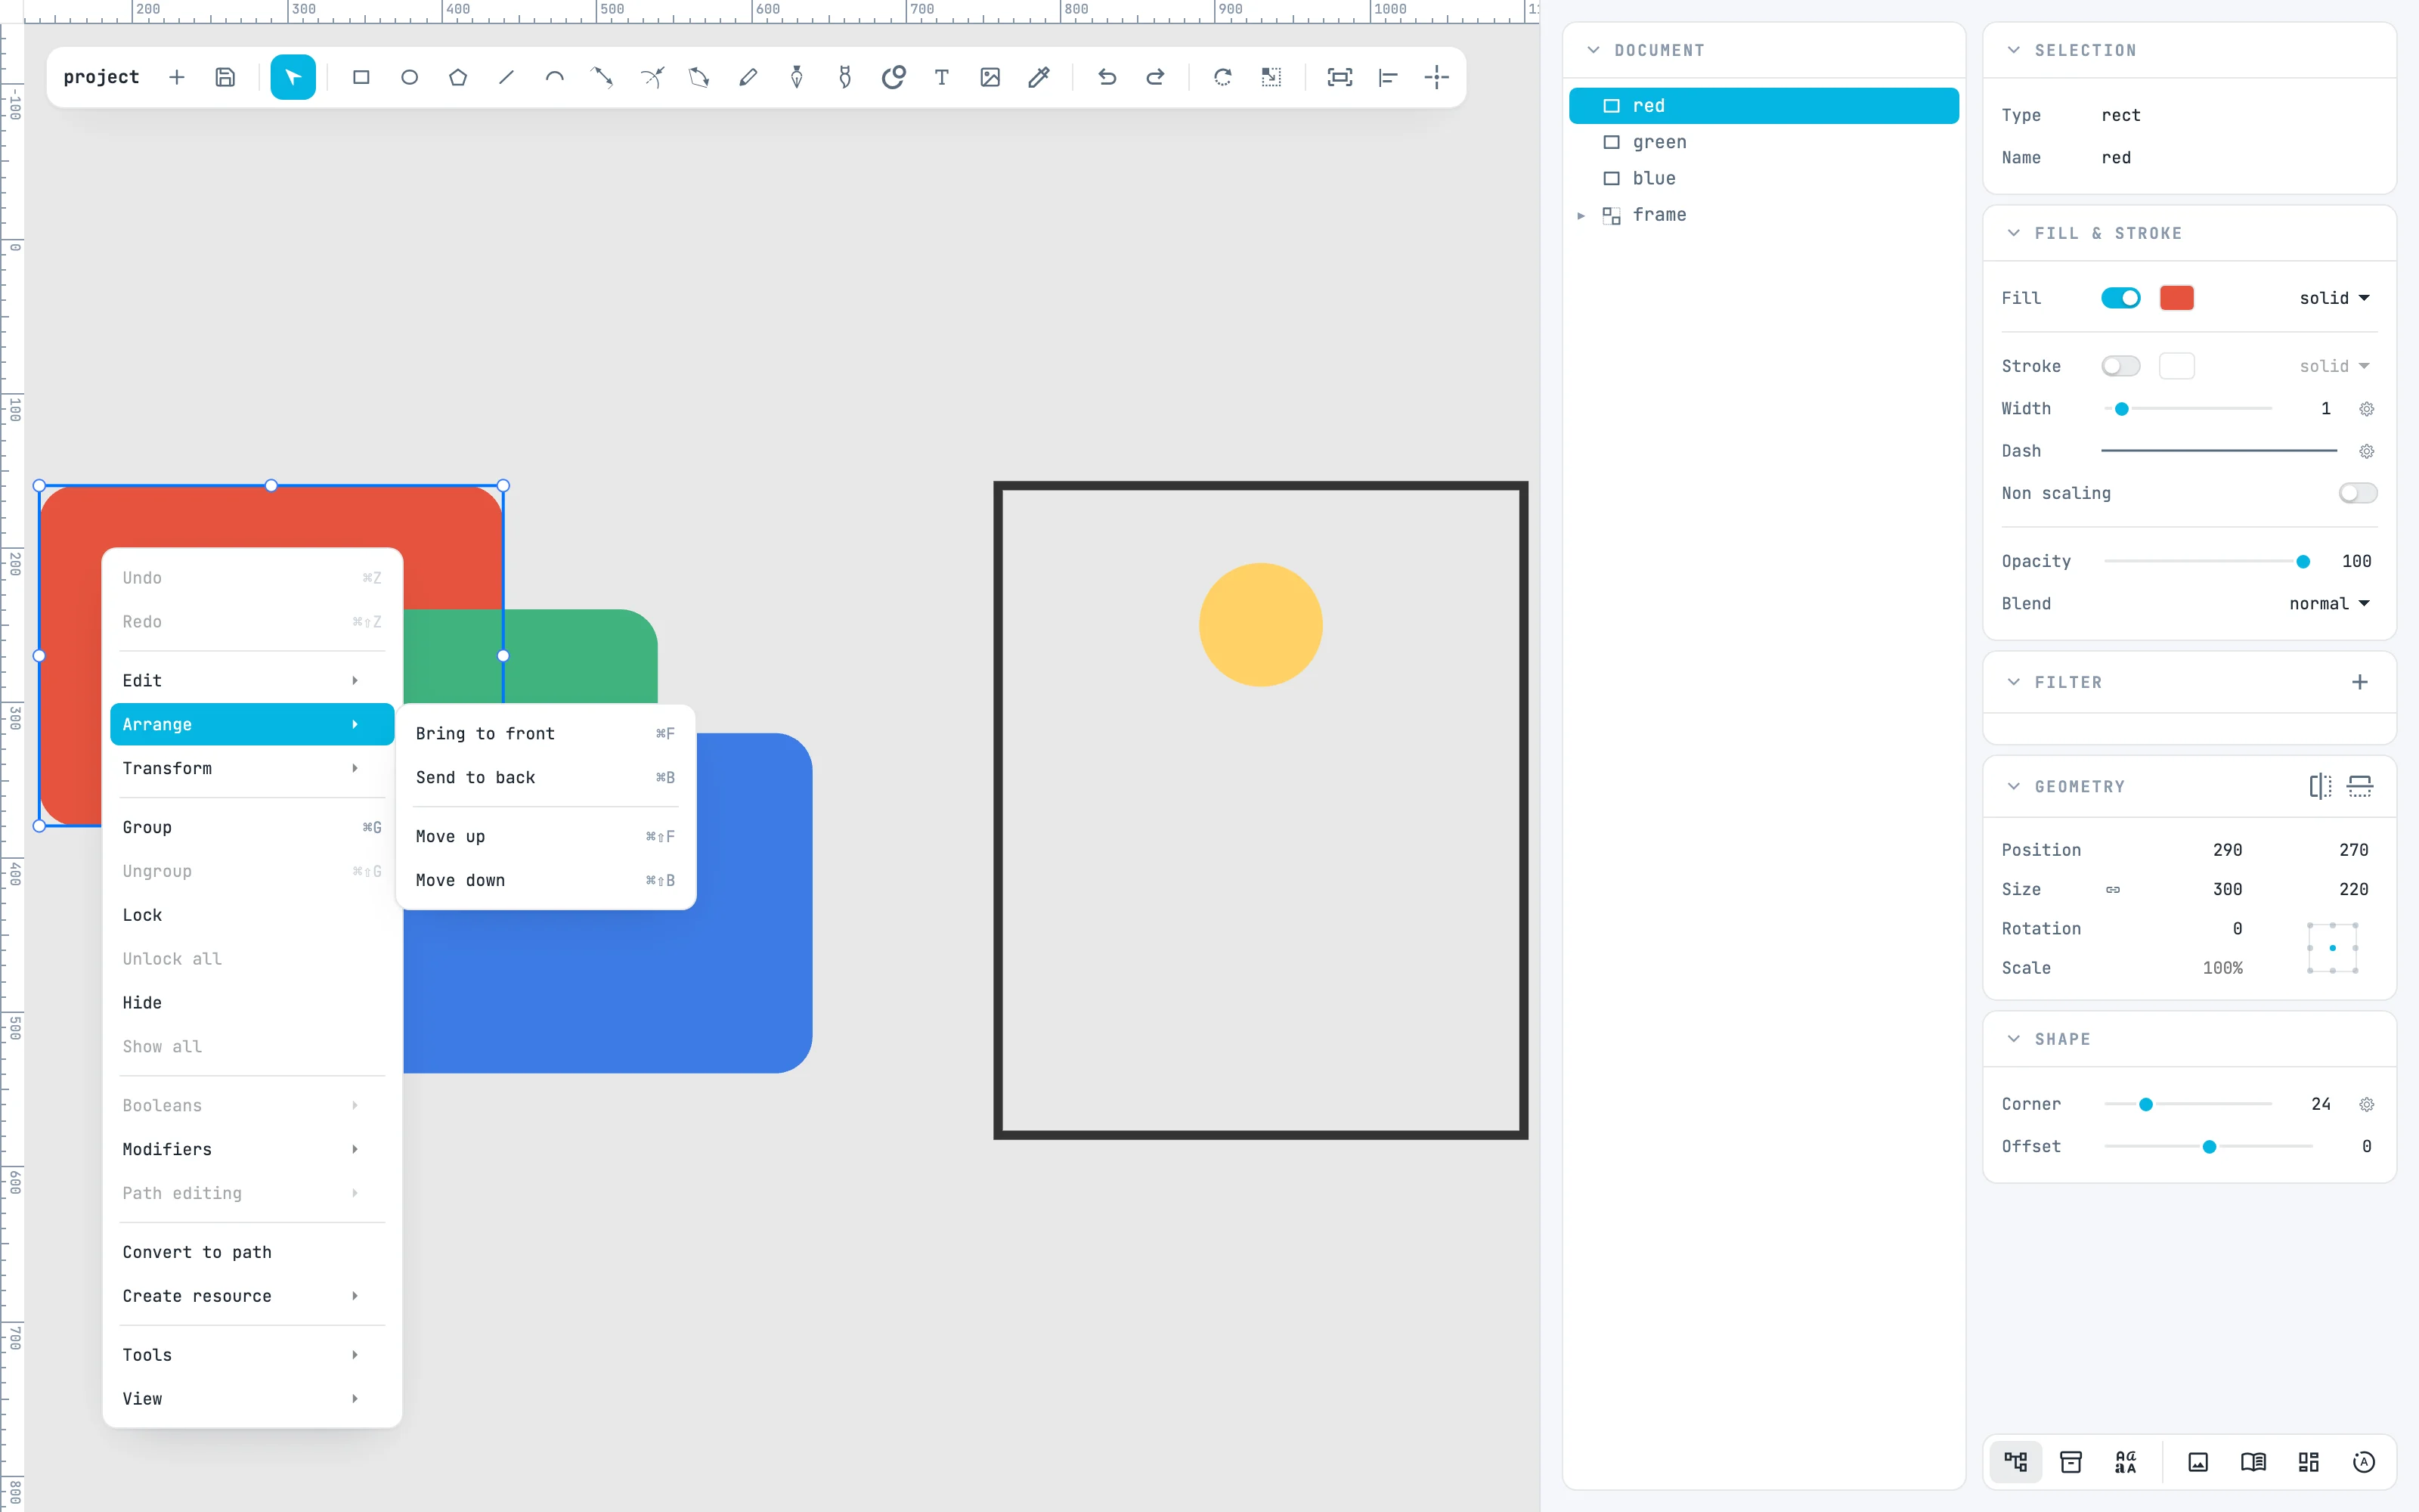Add a filter with the plus button
Screen dimensions: 2419x1512
2359,682
